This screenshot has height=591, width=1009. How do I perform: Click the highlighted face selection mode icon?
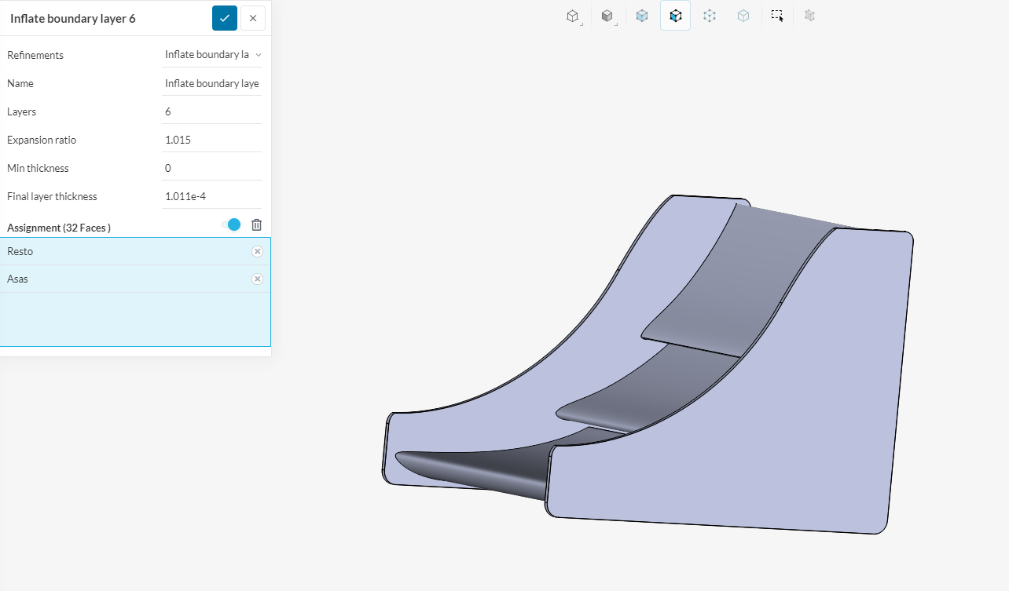[x=675, y=16]
